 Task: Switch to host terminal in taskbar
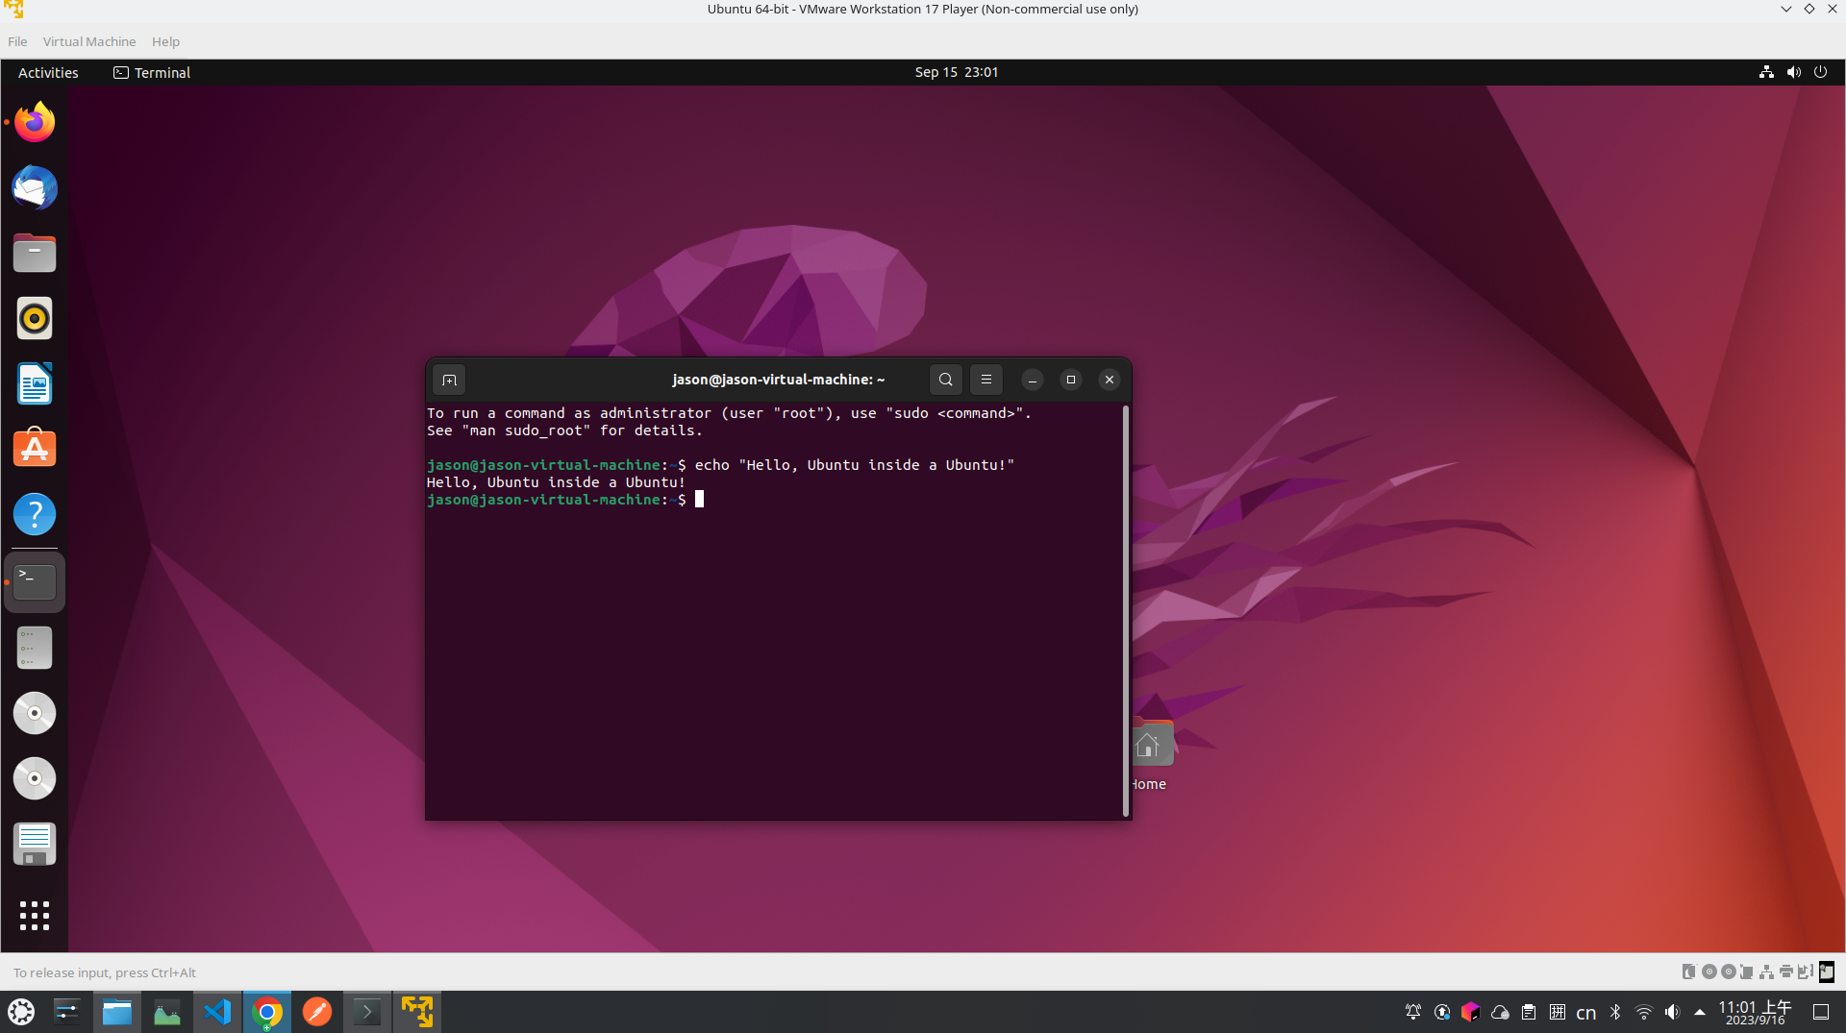tap(367, 1012)
